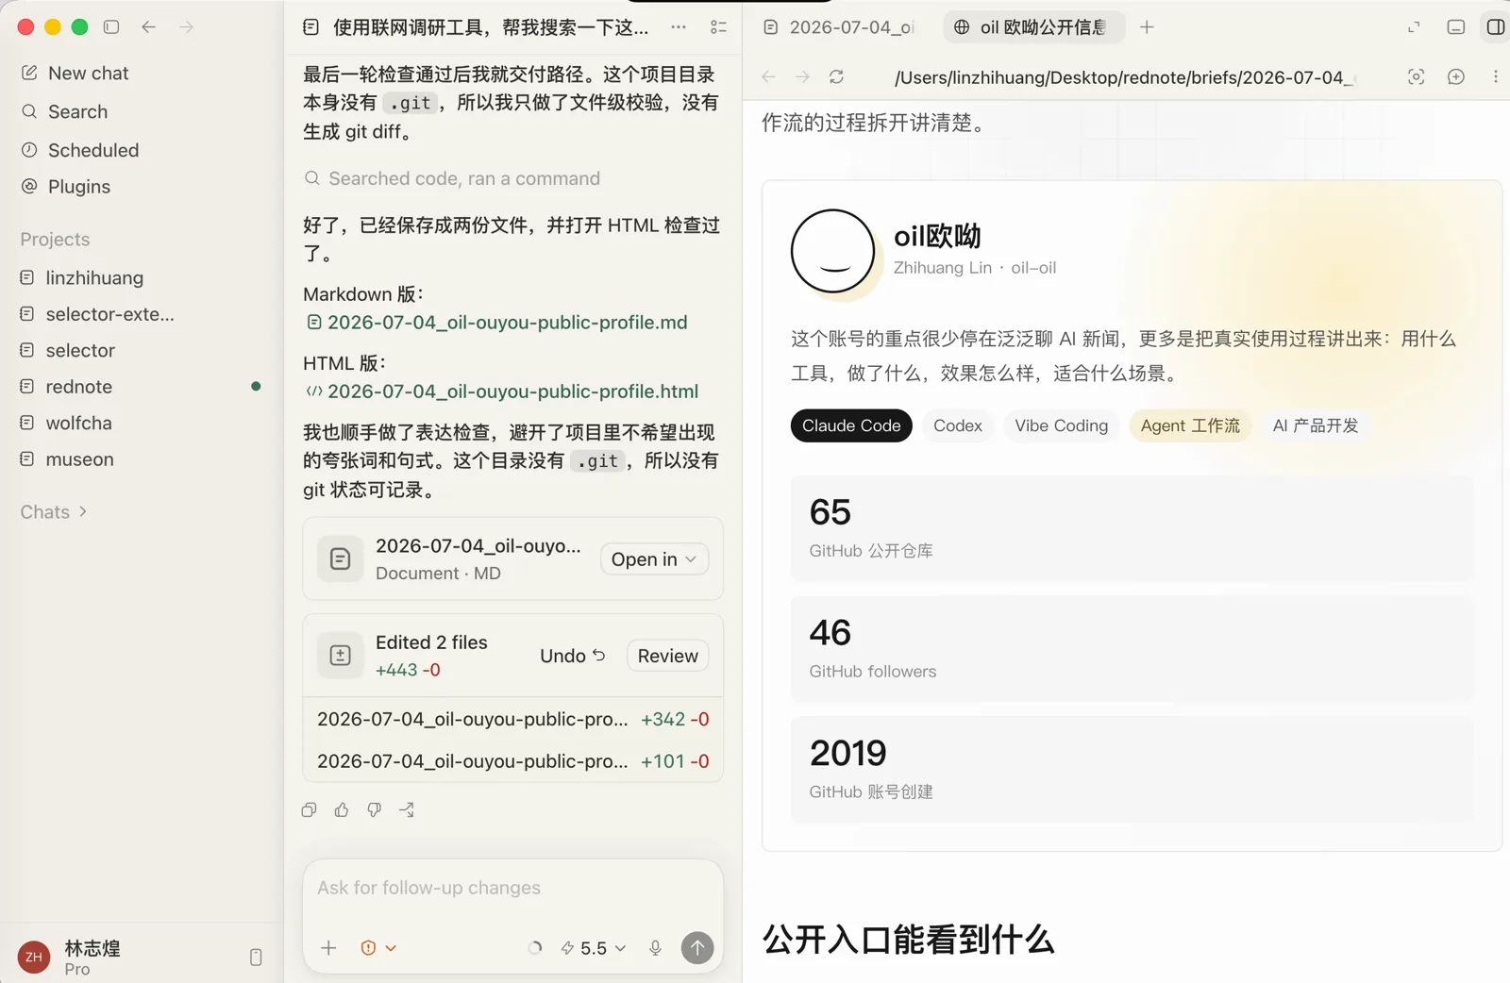Add a new tab with plus icon

tap(1147, 27)
